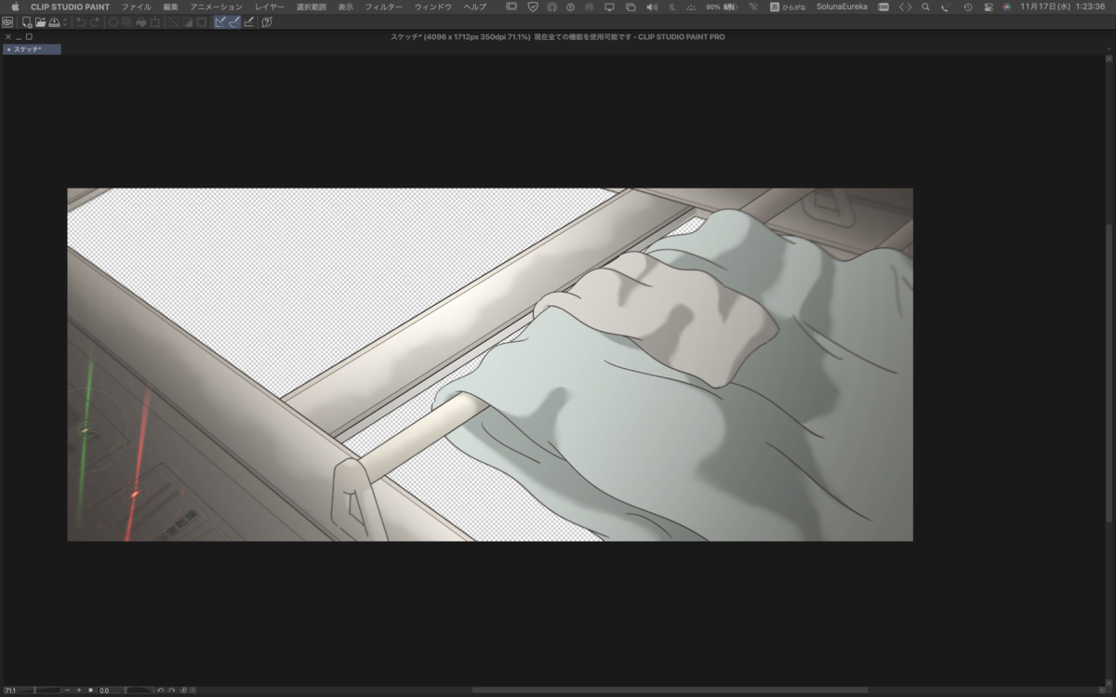The width and height of the screenshot is (1116, 697).
Task: Click the volume icon in menu bar
Action: click(x=651, y=7)
